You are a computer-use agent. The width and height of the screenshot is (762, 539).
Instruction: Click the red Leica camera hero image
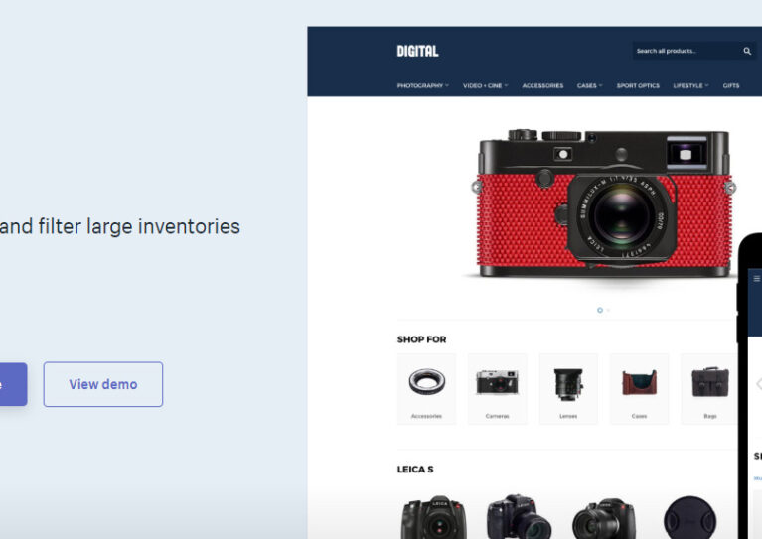(604, 202)
